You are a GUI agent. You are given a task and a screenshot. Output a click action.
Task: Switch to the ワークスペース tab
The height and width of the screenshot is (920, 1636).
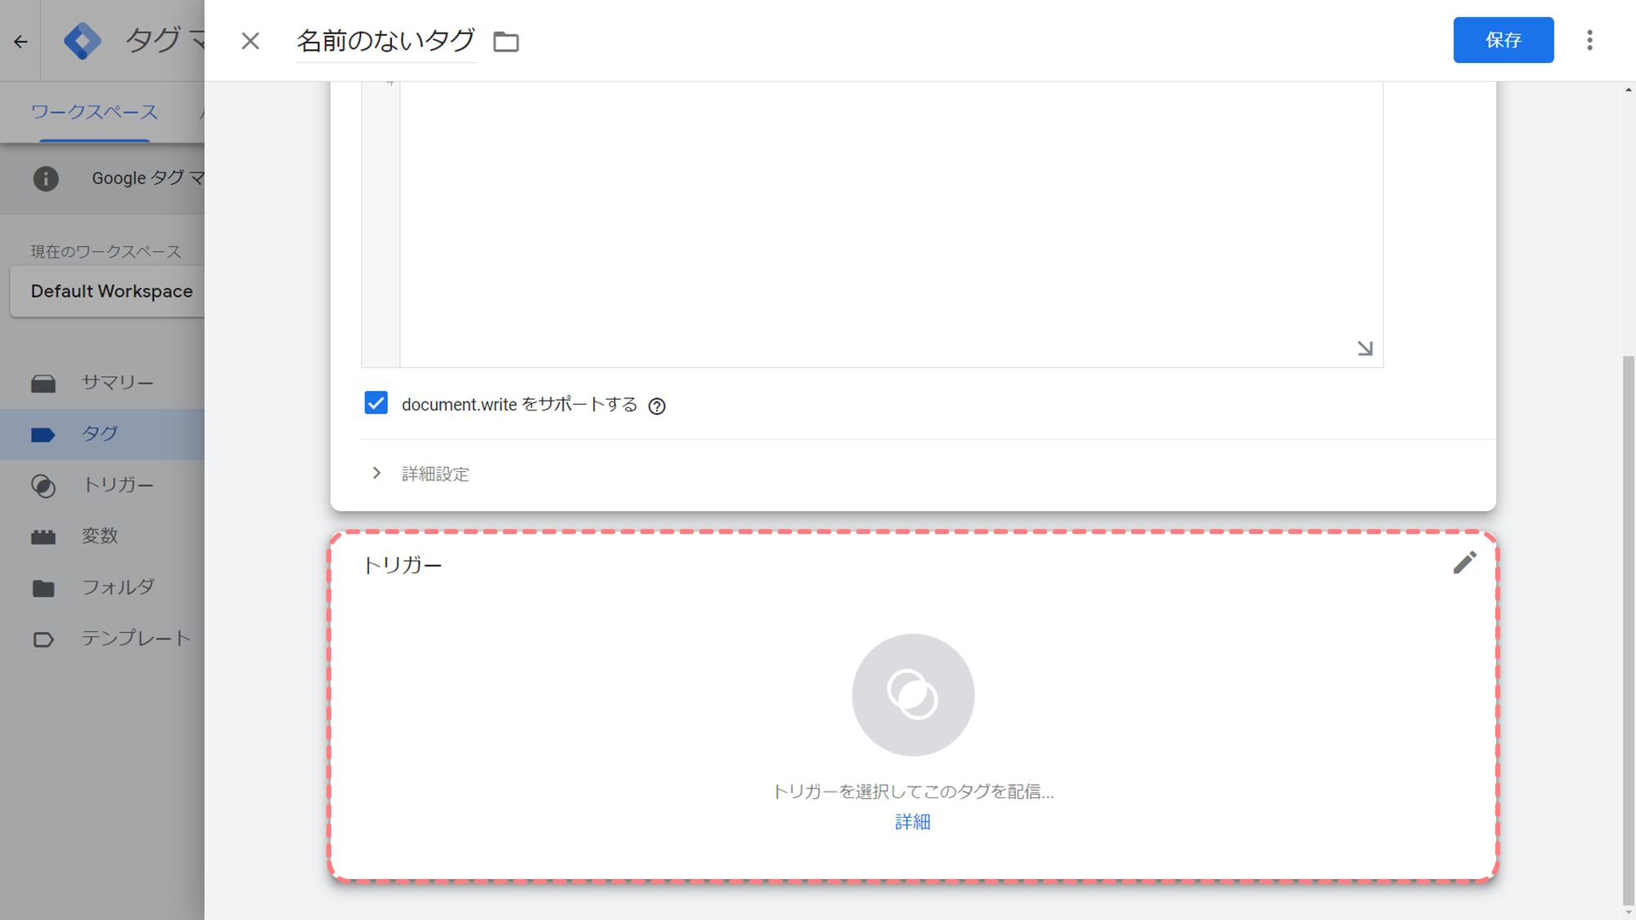(x=94, y=112)
